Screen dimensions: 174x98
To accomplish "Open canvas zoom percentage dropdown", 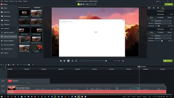I will point(91,4).
